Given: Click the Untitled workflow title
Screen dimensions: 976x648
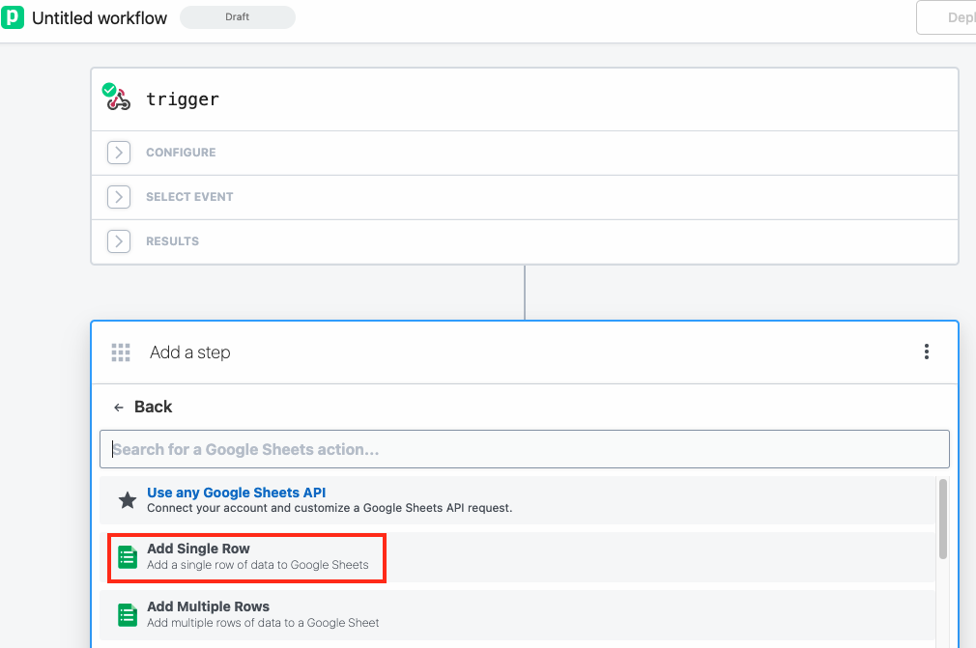Looking at the screenshot, I should click(x=100, y=18).
